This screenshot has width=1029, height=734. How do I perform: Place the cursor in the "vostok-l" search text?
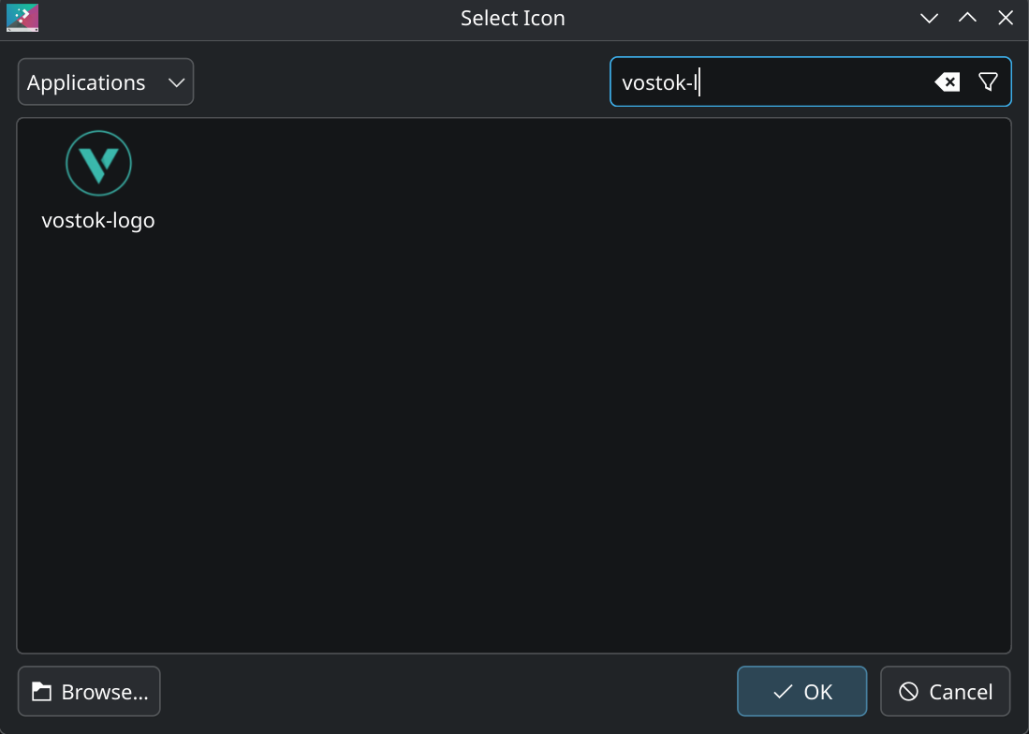coord(659,82)
